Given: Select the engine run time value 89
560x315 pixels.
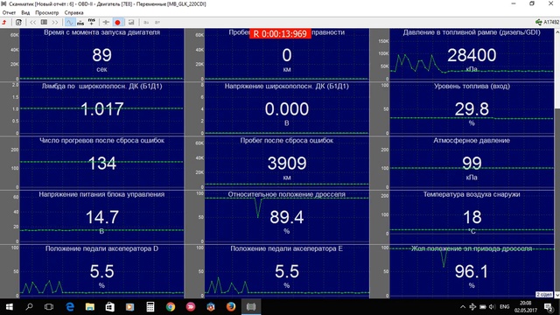Looking at the screenshot, I should 101,55.
